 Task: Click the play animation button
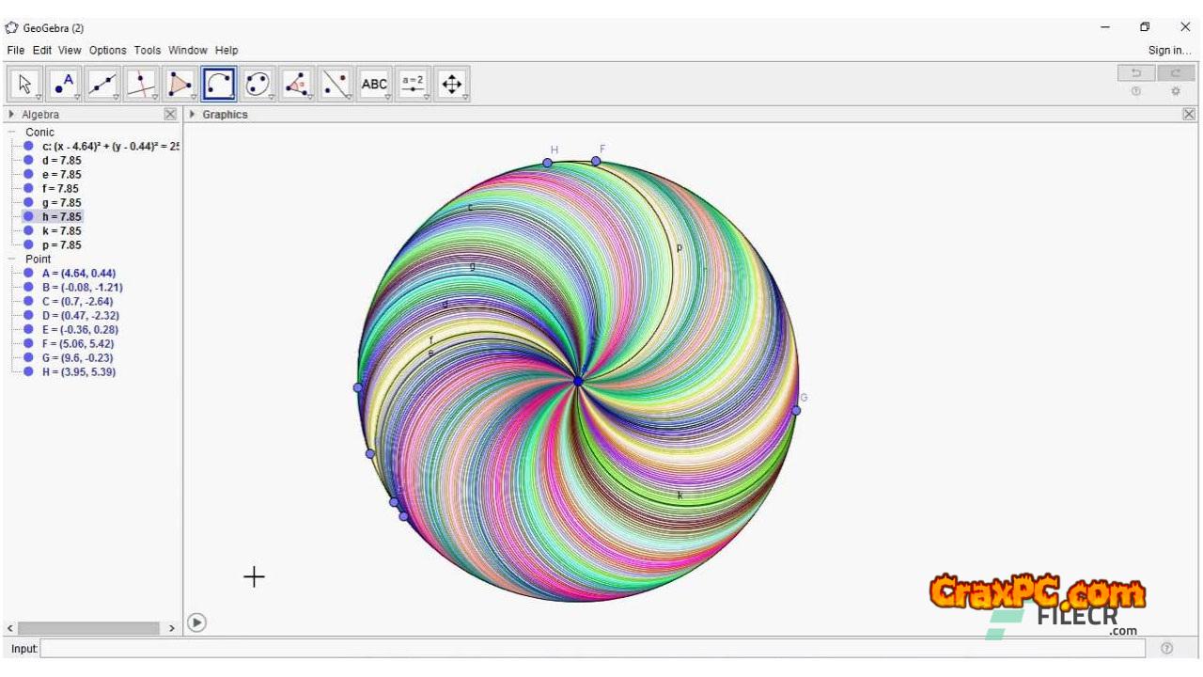point(196,622)
